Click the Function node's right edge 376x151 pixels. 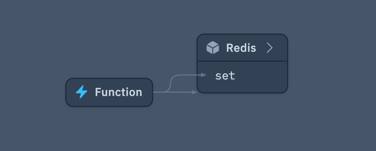pos(152,92)
